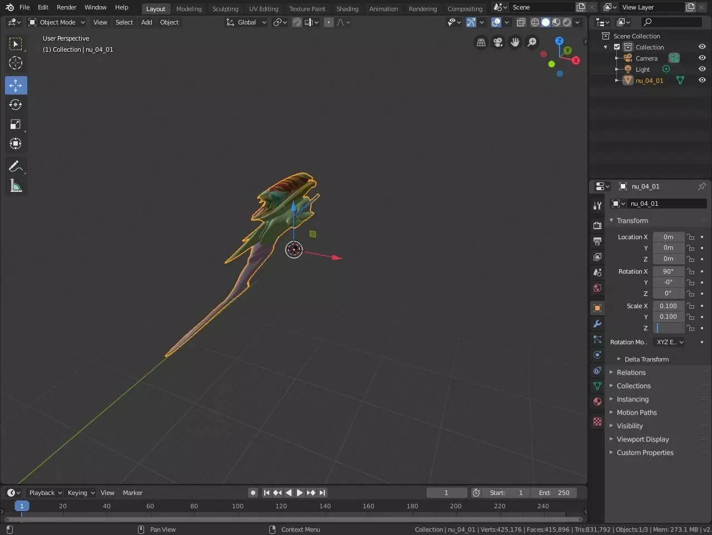Open Output properties tab icon

point(597,241)
